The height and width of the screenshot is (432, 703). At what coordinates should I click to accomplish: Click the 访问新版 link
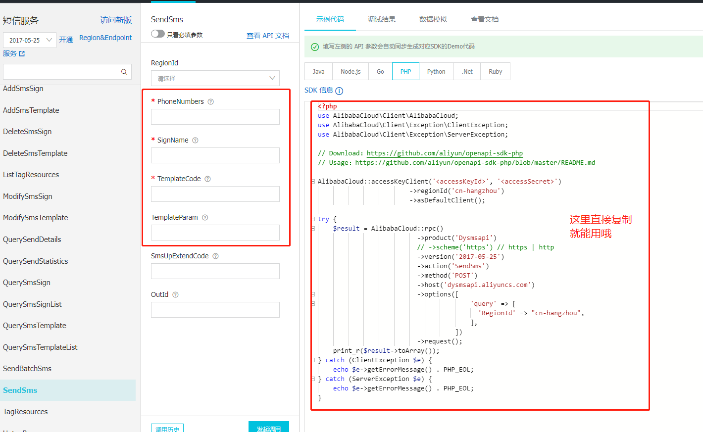pos(116,20)
